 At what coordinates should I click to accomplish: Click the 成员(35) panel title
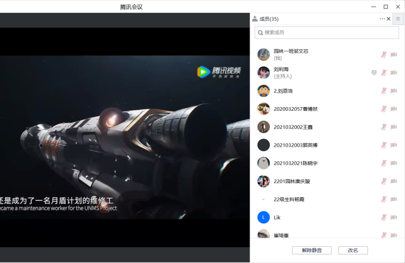[x=269, y=19]
